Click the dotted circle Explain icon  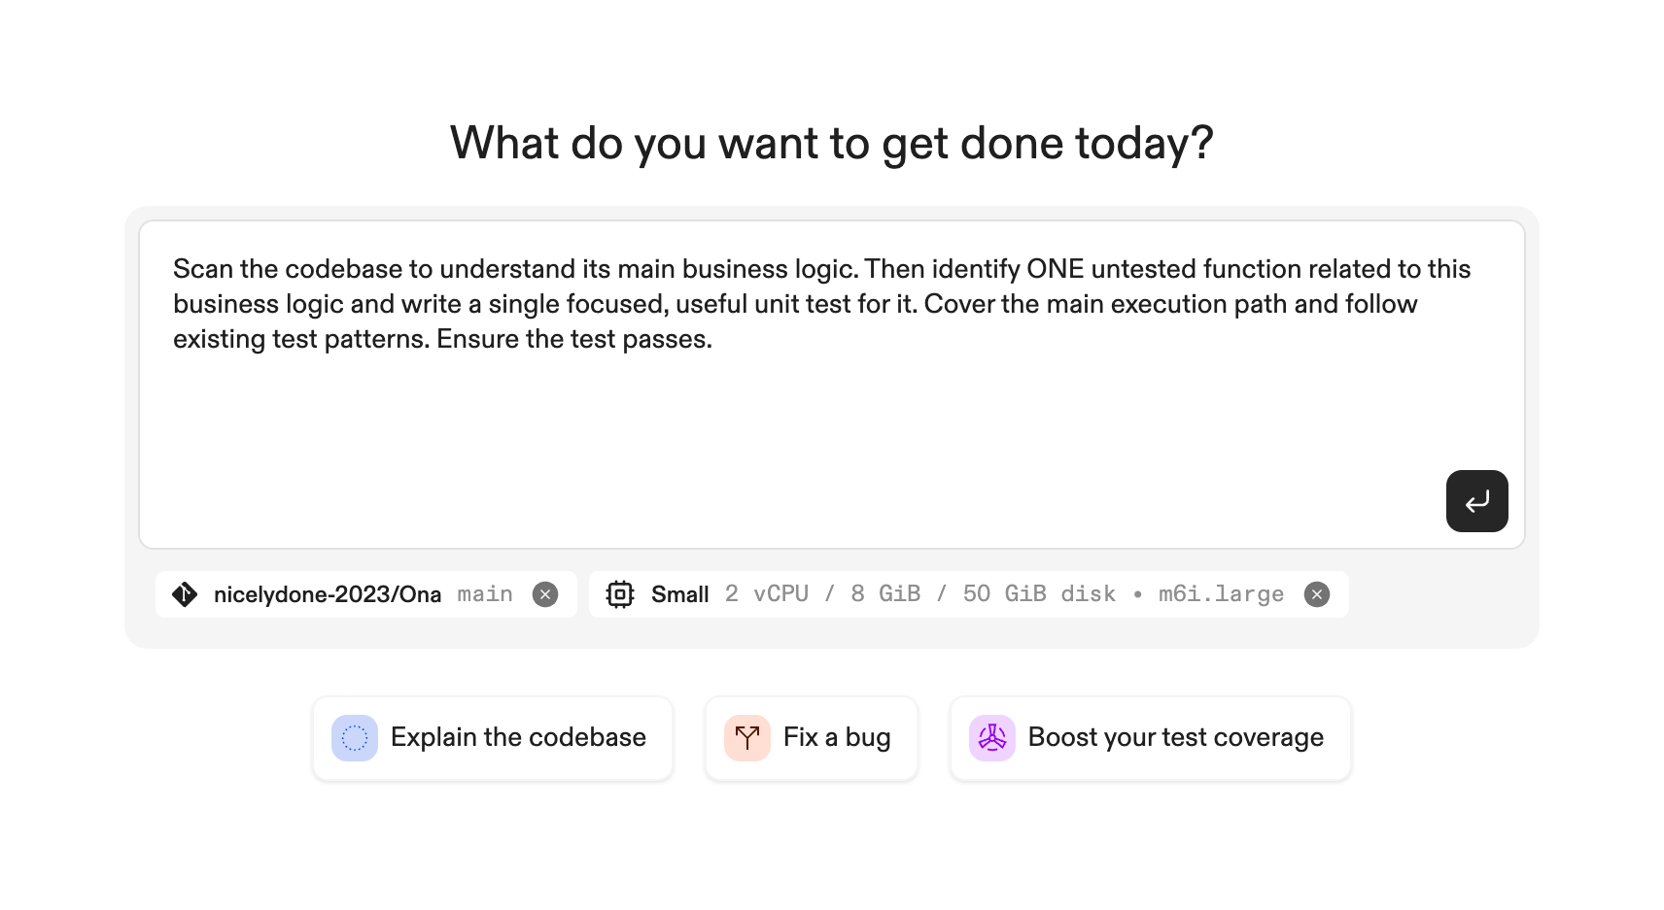[355, 738]
